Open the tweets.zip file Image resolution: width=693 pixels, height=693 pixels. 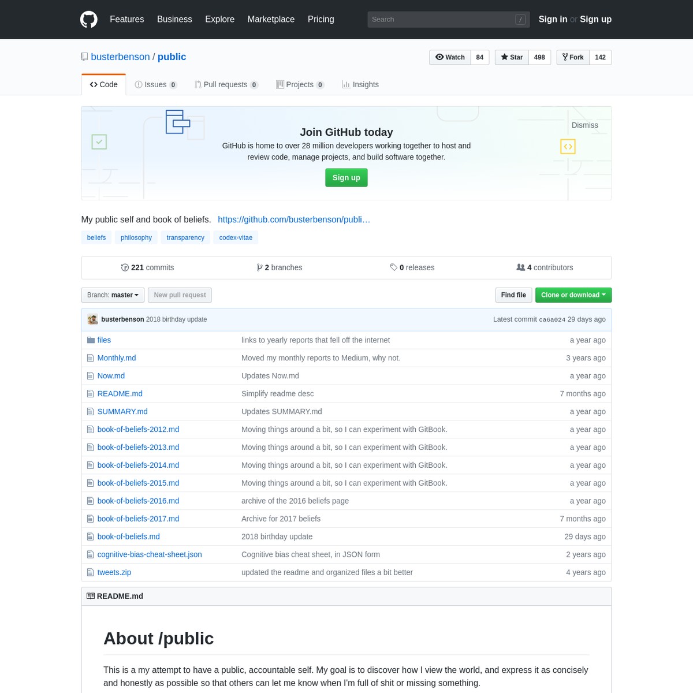pyautogui.click(x=114, y=572)
